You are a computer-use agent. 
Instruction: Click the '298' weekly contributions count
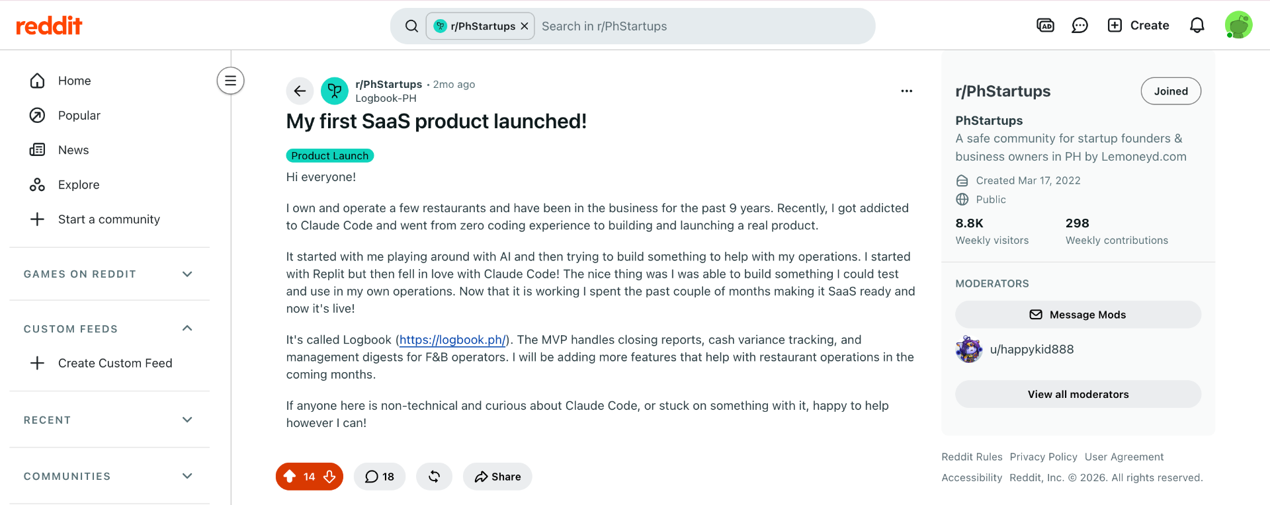click(1078, 223)
